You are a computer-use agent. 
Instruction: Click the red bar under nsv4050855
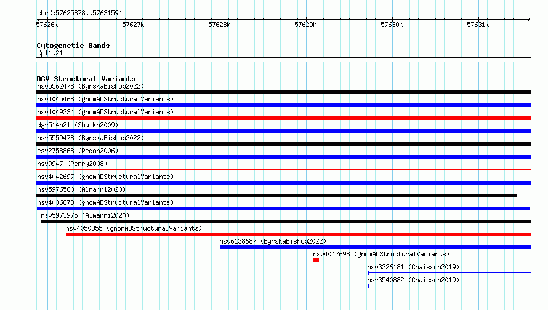coord(298,234)
